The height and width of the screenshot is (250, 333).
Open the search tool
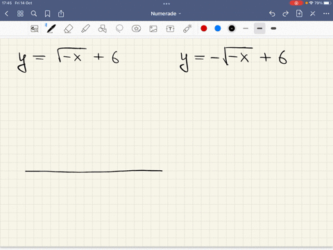coord(34,14)
